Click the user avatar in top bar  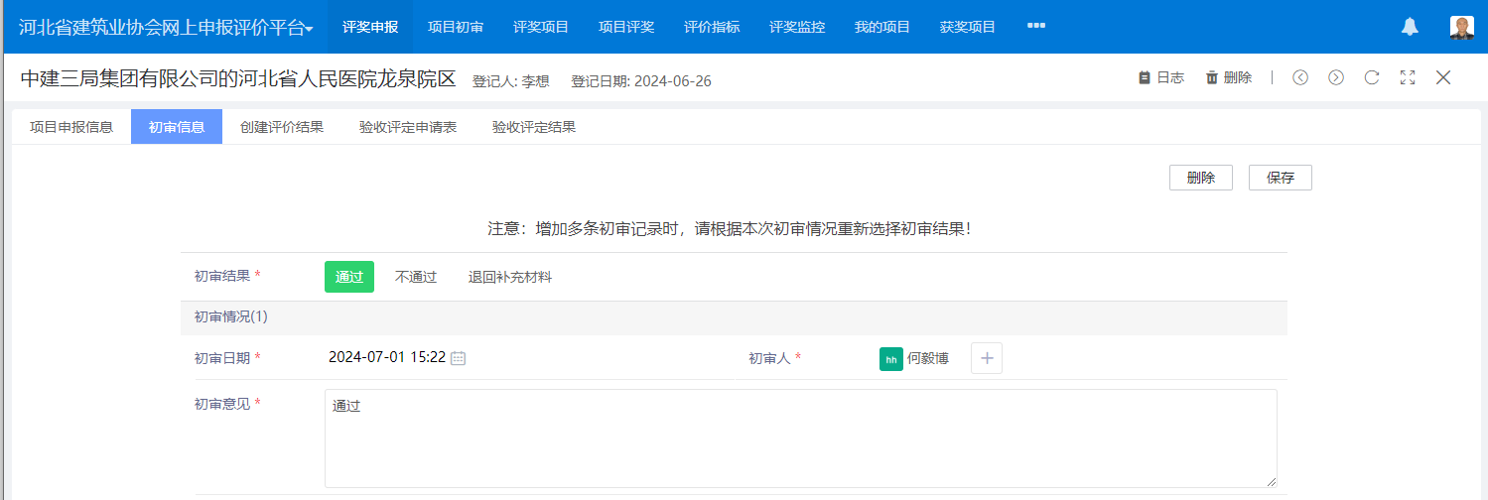[1461, 27]
